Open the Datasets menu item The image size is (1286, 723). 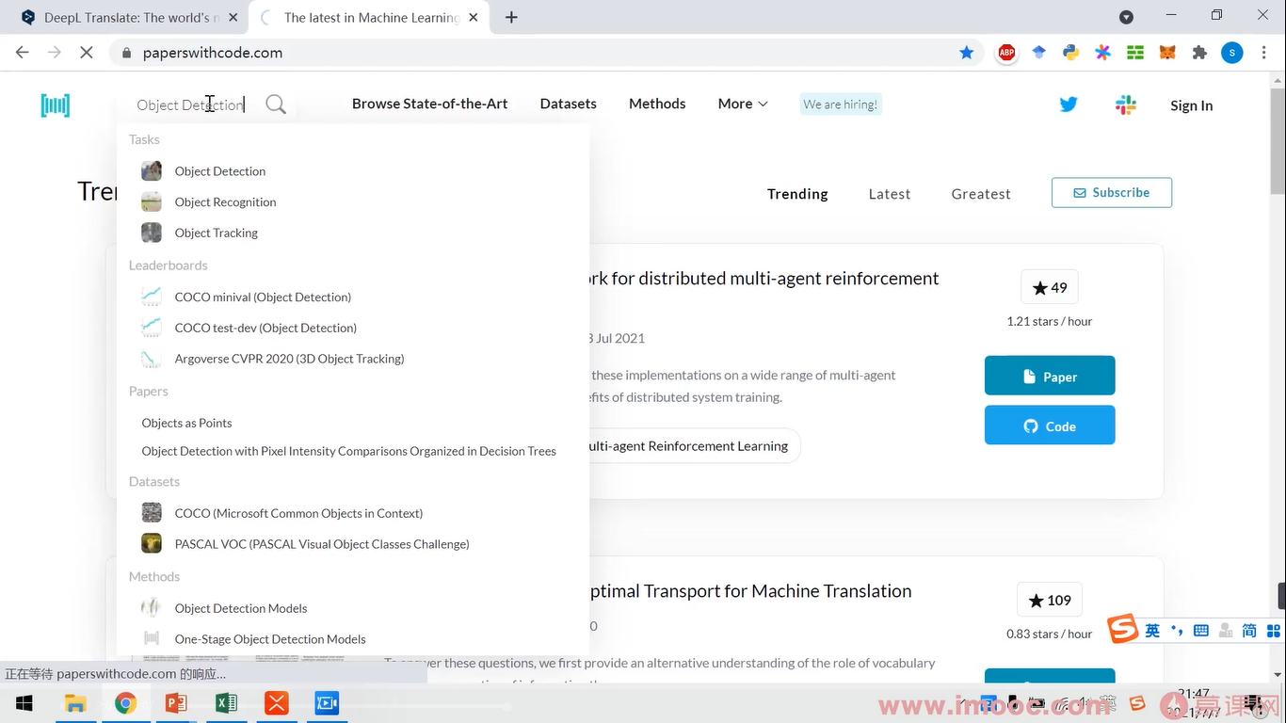pos(569,104)
